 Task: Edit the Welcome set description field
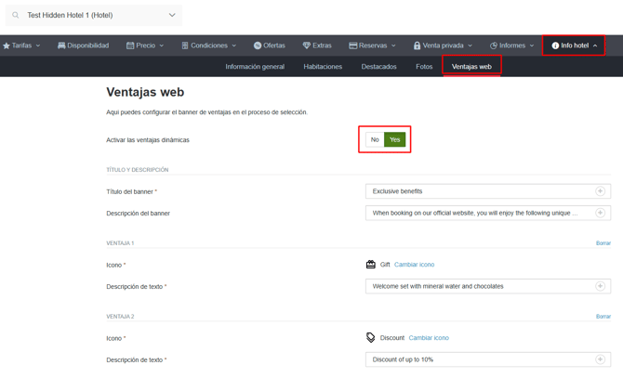click(488, 286)
